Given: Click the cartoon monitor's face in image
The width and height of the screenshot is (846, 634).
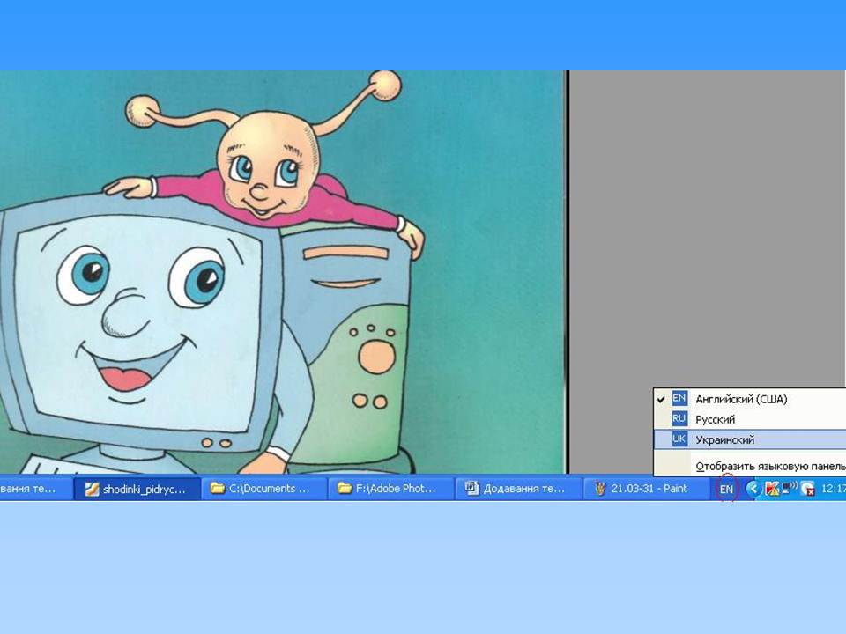Looking at the screenshot, I should [141, 326].
